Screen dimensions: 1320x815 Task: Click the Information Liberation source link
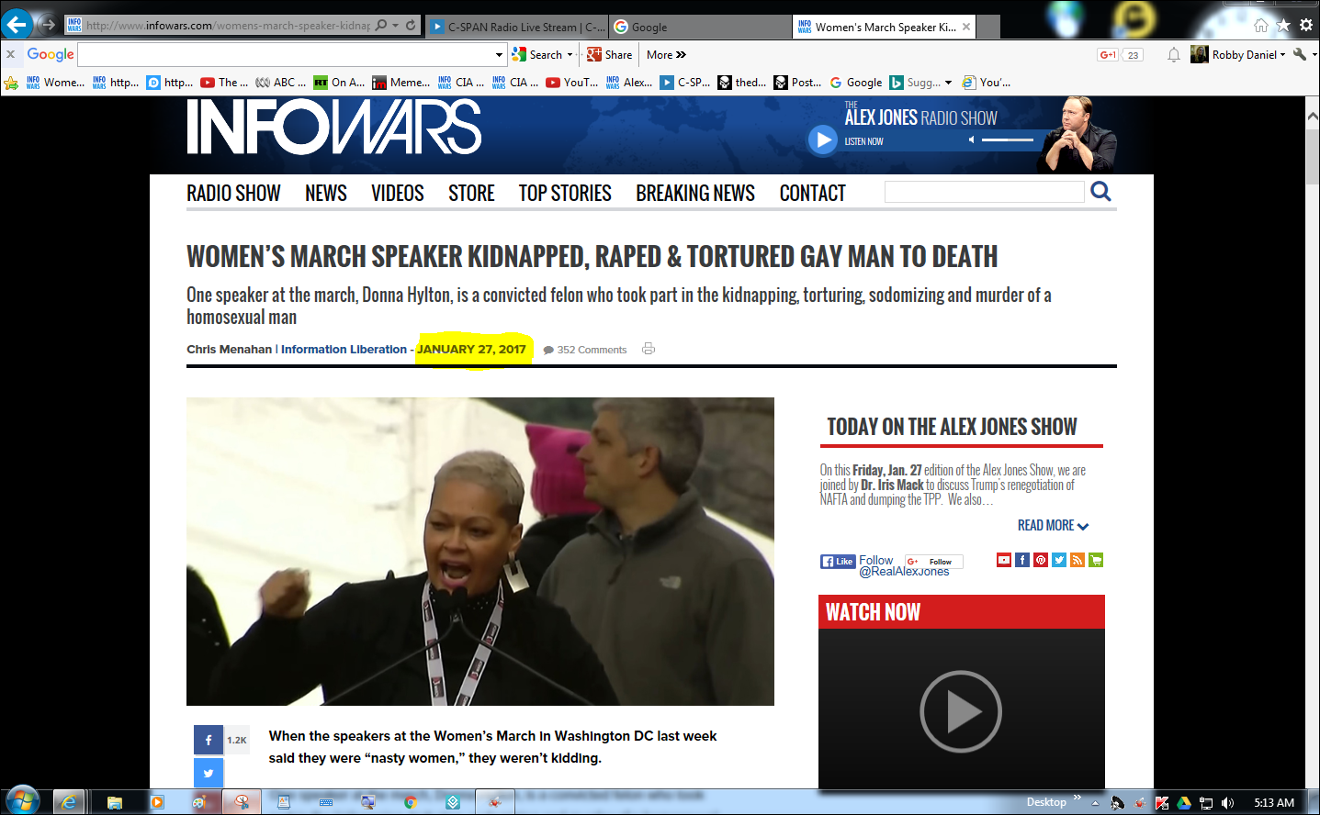point(344,350)
